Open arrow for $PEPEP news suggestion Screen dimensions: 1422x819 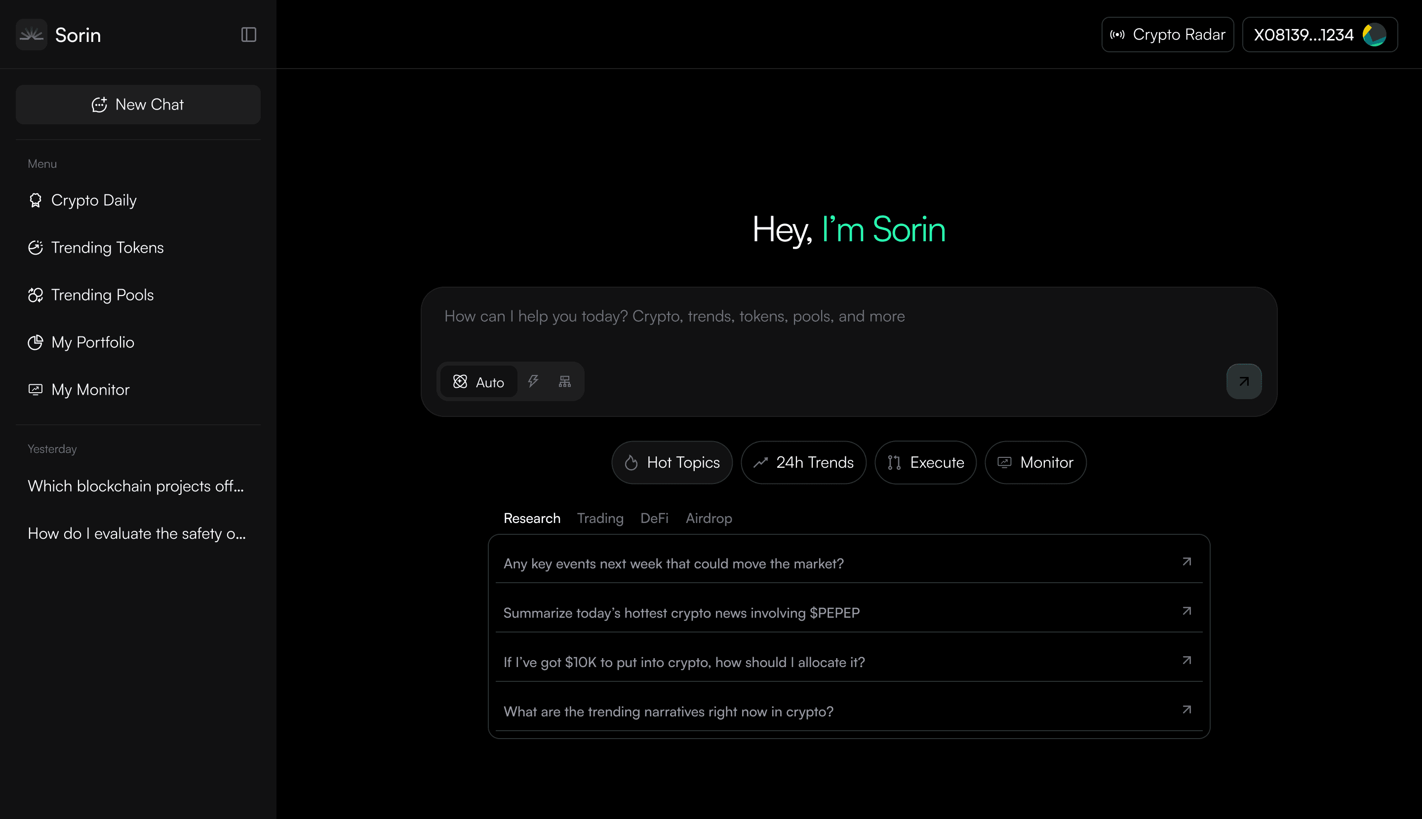pyautogui.click(x=1186, y=611)
